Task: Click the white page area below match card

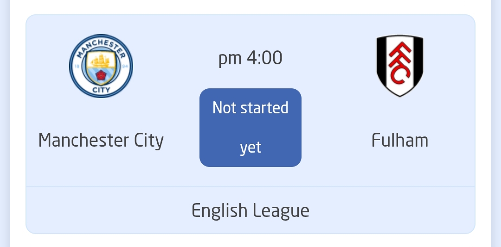Action: (250, 241)
